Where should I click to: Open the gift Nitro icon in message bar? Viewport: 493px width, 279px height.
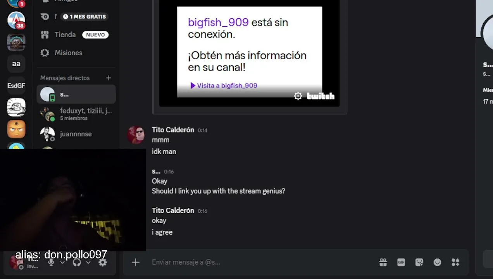[x=383, y=262]
